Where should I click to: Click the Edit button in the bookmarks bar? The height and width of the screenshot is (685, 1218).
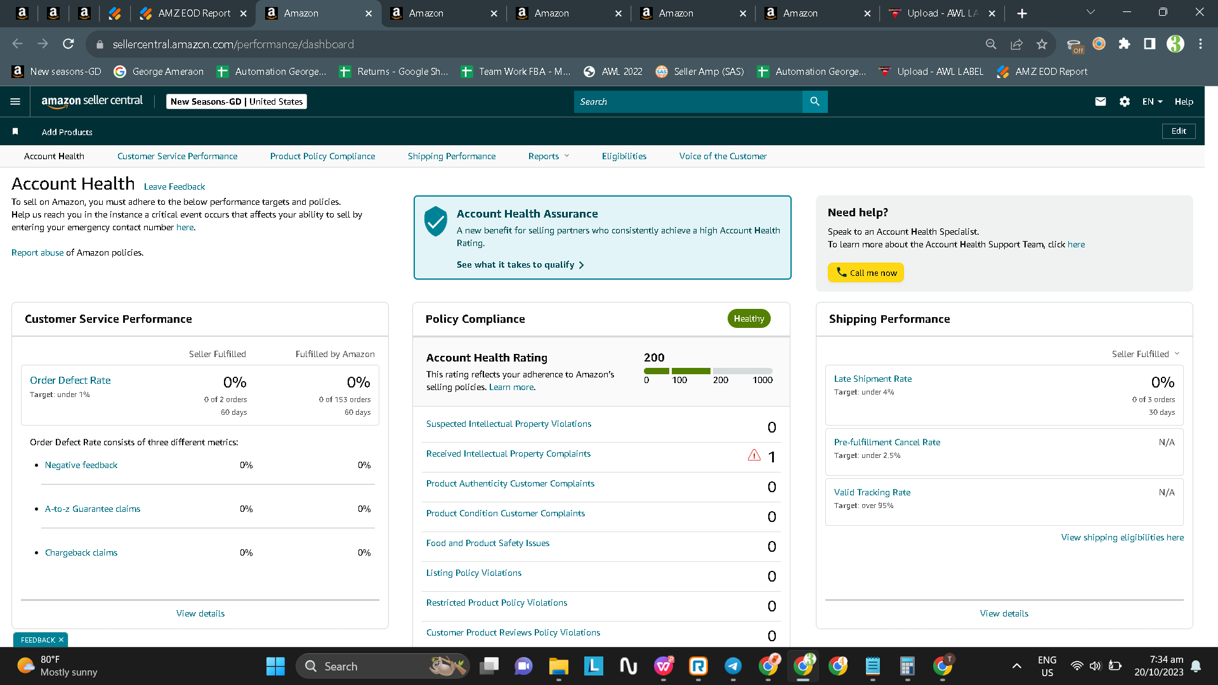[x=1179, y=131]
